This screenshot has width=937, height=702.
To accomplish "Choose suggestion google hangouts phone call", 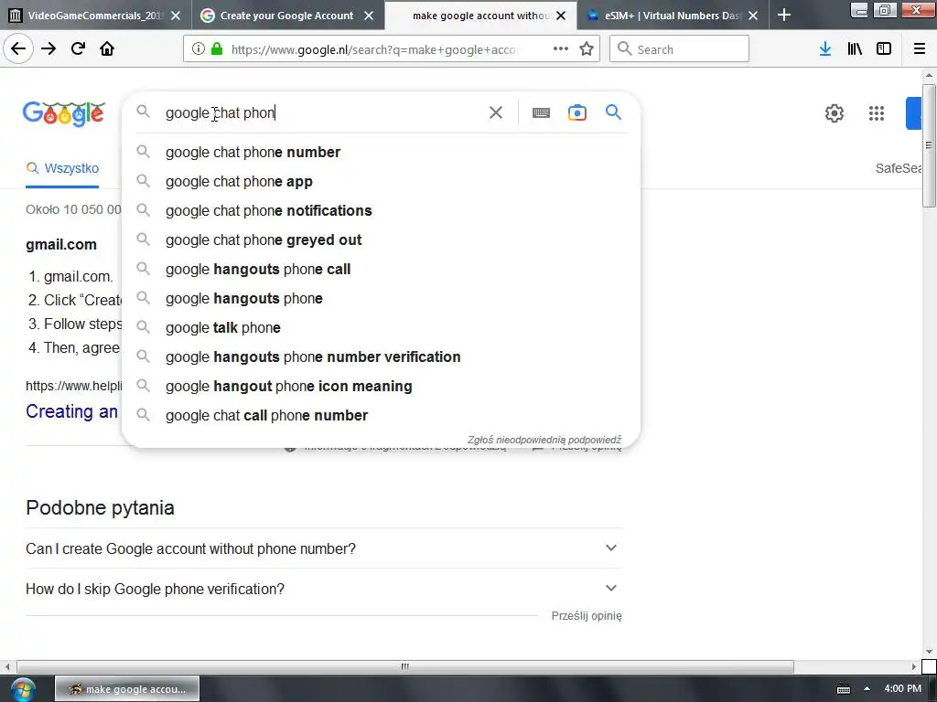I will (x=381, y=270).
